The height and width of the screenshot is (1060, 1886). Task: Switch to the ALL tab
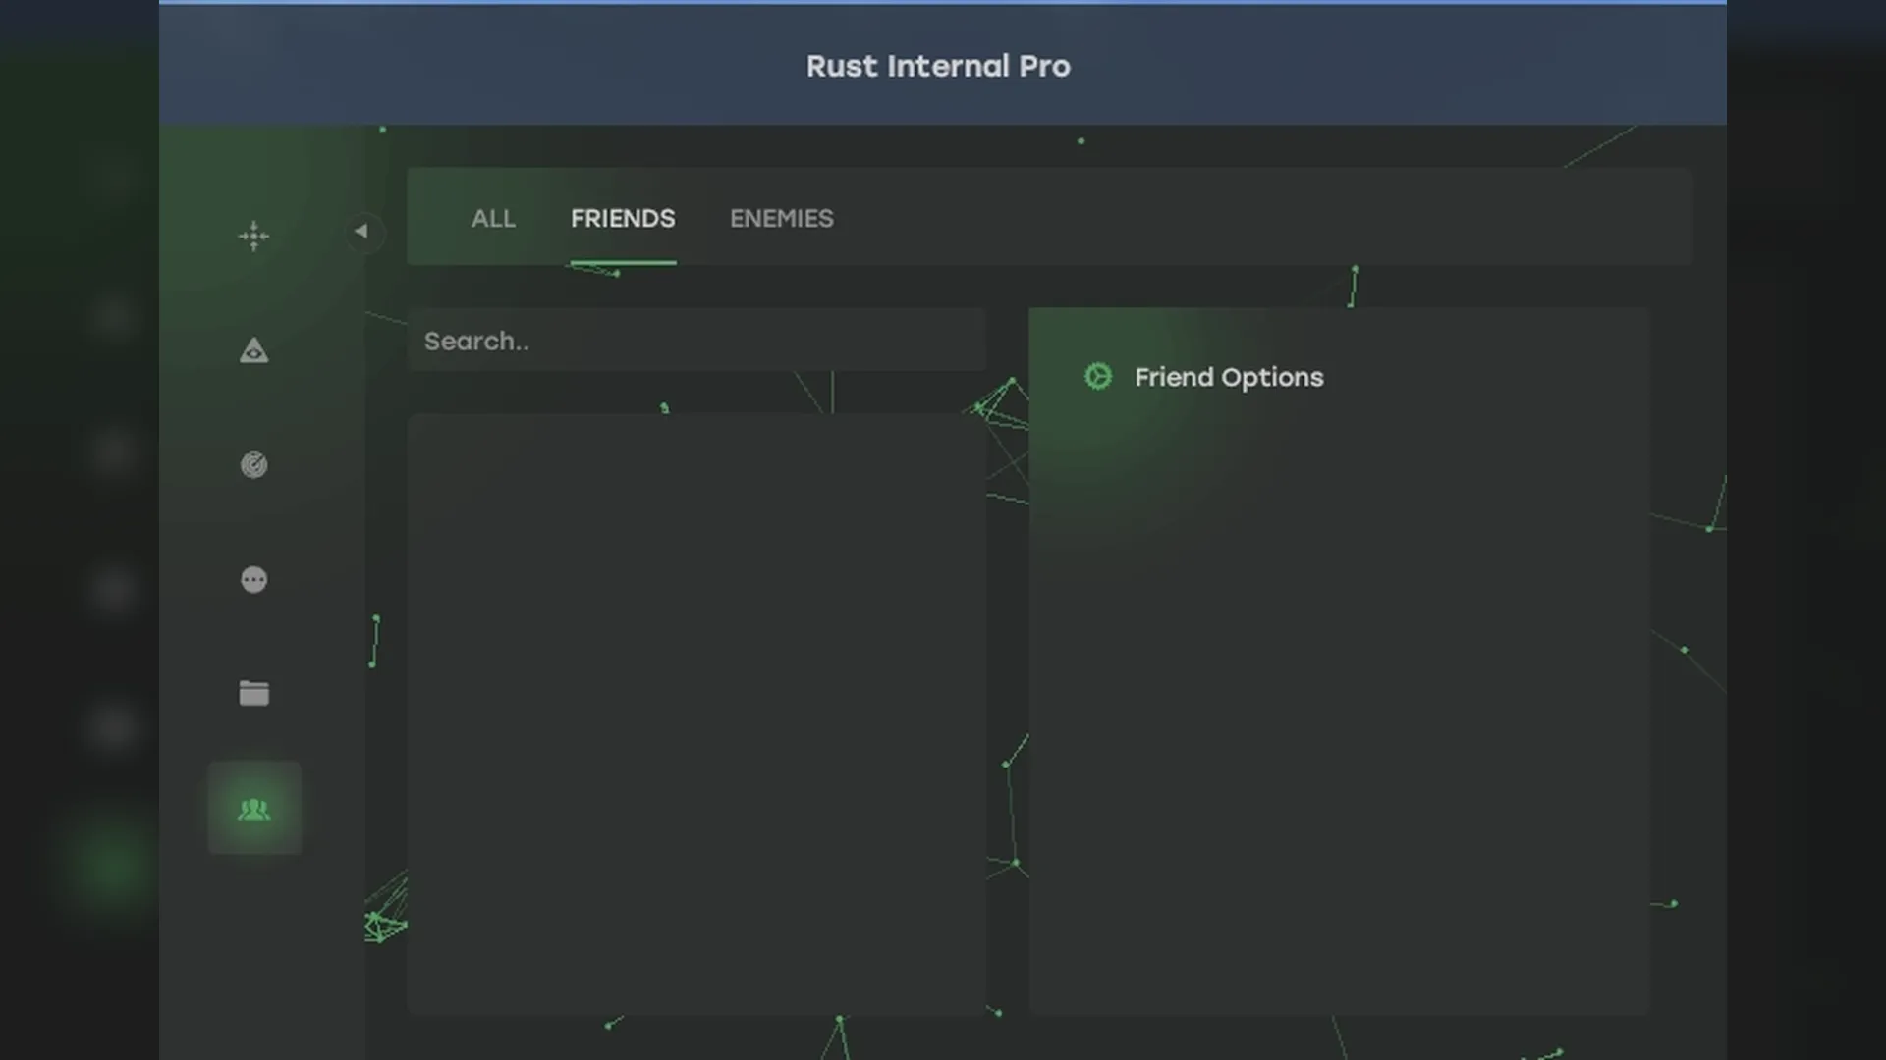[493, 218]
